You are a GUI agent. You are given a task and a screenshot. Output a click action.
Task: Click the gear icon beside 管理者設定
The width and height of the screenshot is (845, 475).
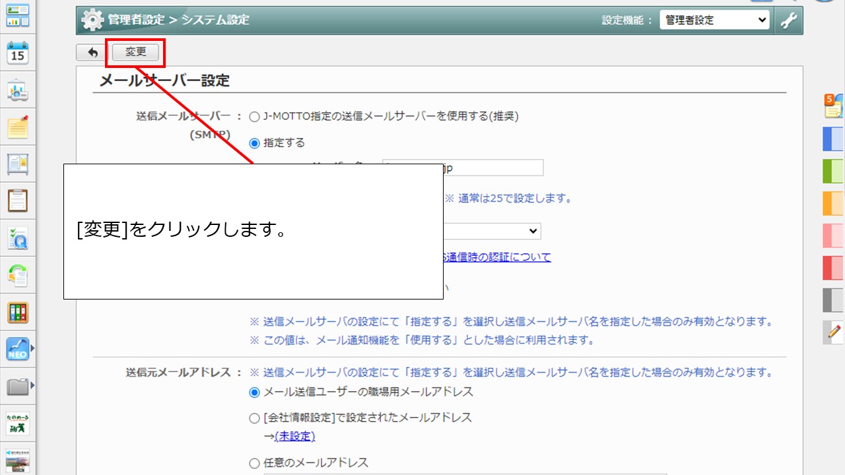[92, 20]
